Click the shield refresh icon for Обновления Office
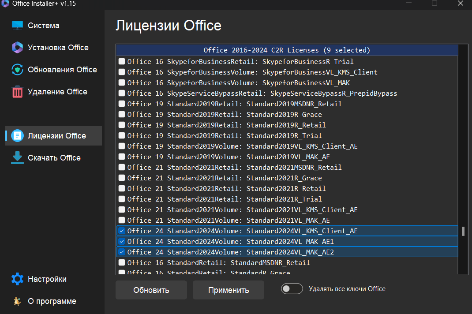Viewport: 472px width, 314px height. (17, 70)
